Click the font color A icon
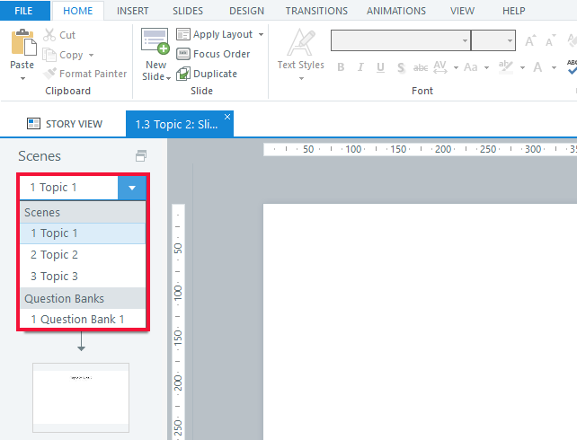Screen dimensions: 577x440 point(537,67)
